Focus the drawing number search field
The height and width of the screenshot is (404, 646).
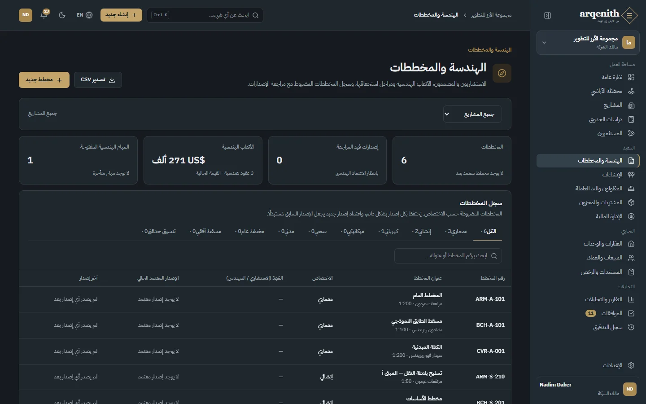coord(448,256)
